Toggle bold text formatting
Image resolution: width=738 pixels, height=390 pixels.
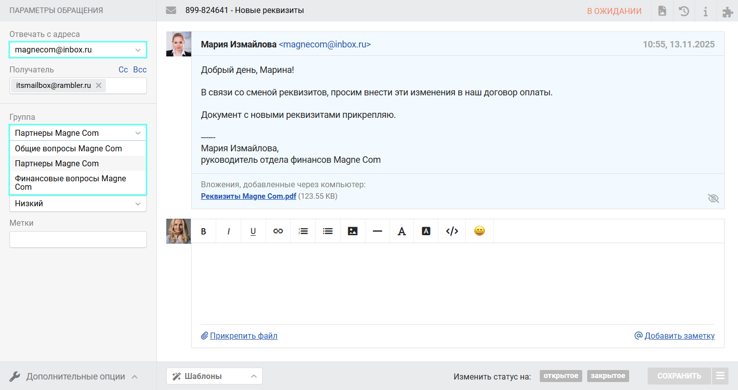click(x=204, y=231)
